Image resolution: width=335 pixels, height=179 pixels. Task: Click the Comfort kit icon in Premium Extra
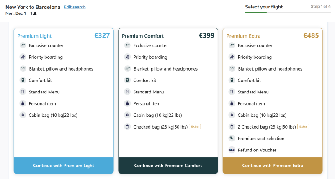coord(232,81)
